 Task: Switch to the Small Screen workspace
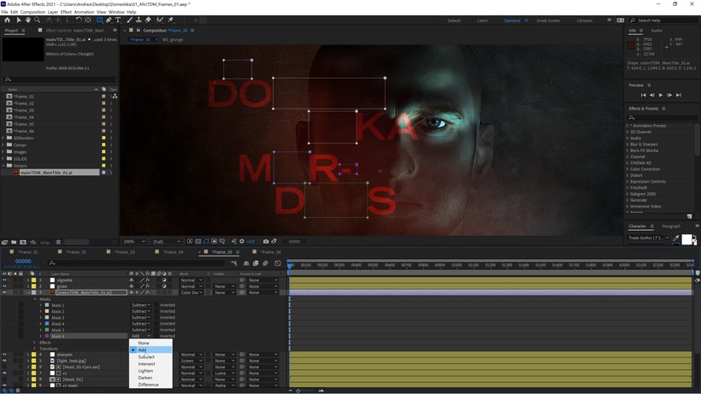tap(548, 21)
